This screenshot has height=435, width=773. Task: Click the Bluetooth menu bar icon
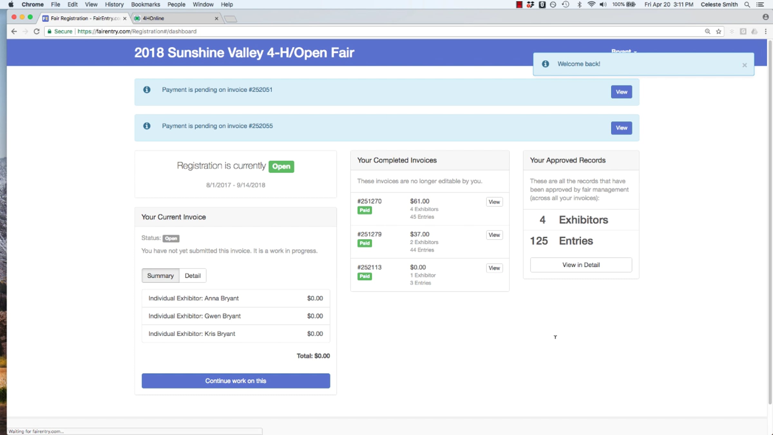point(579,5)
